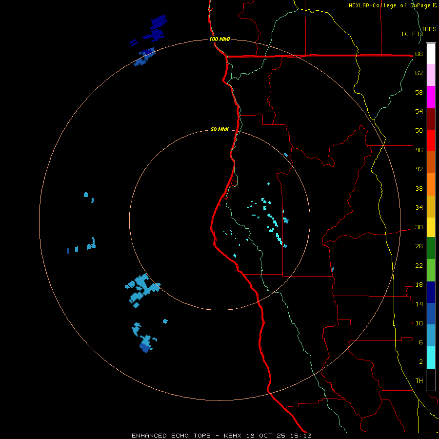This screenshot has width=439, height=439.
Task: Click the KBHX station identifier in caption
Action: click(x=234, y=436)
